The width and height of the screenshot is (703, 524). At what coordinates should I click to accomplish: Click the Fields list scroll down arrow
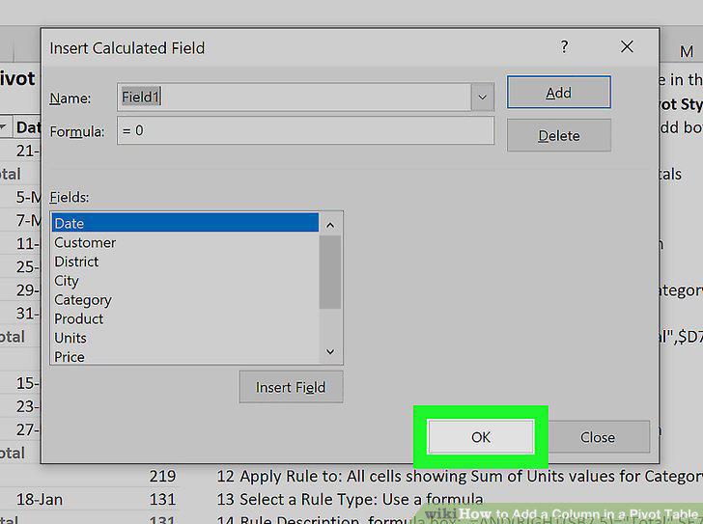330,351
